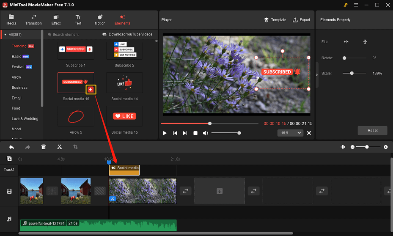The width and height of the screenshot is (393, 236).
Task: Select the Subscribe 1 element thumbnail
Action: [76, 50]
